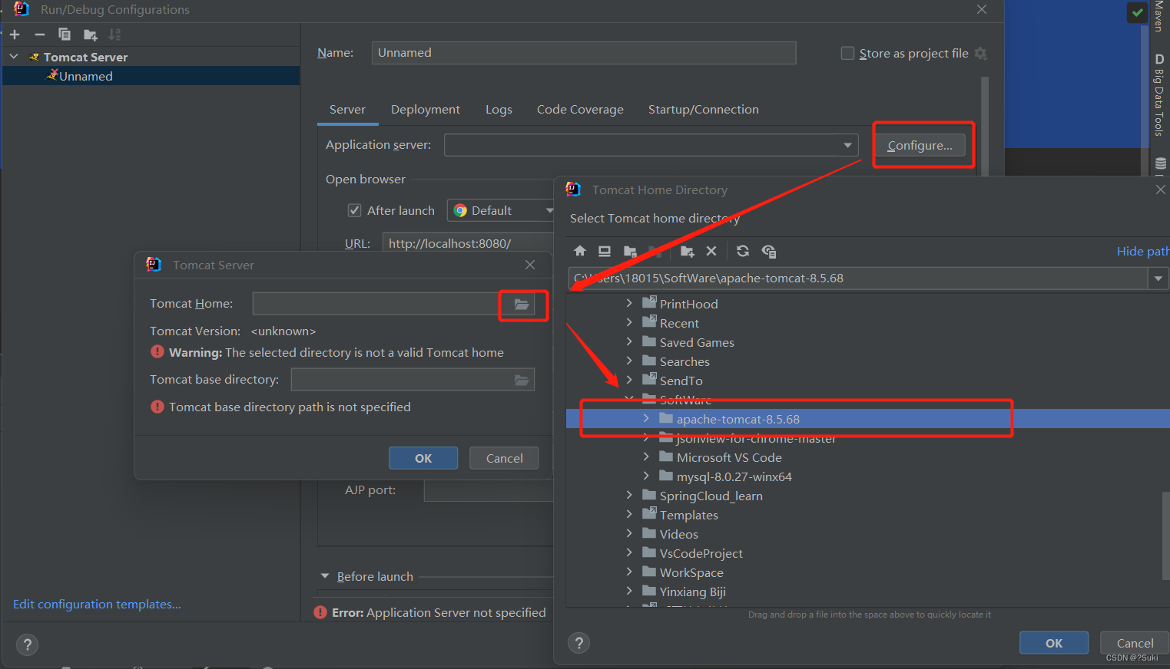Open settings gear beside Store as project file
1170x669 pixels.
click(980, 53)
